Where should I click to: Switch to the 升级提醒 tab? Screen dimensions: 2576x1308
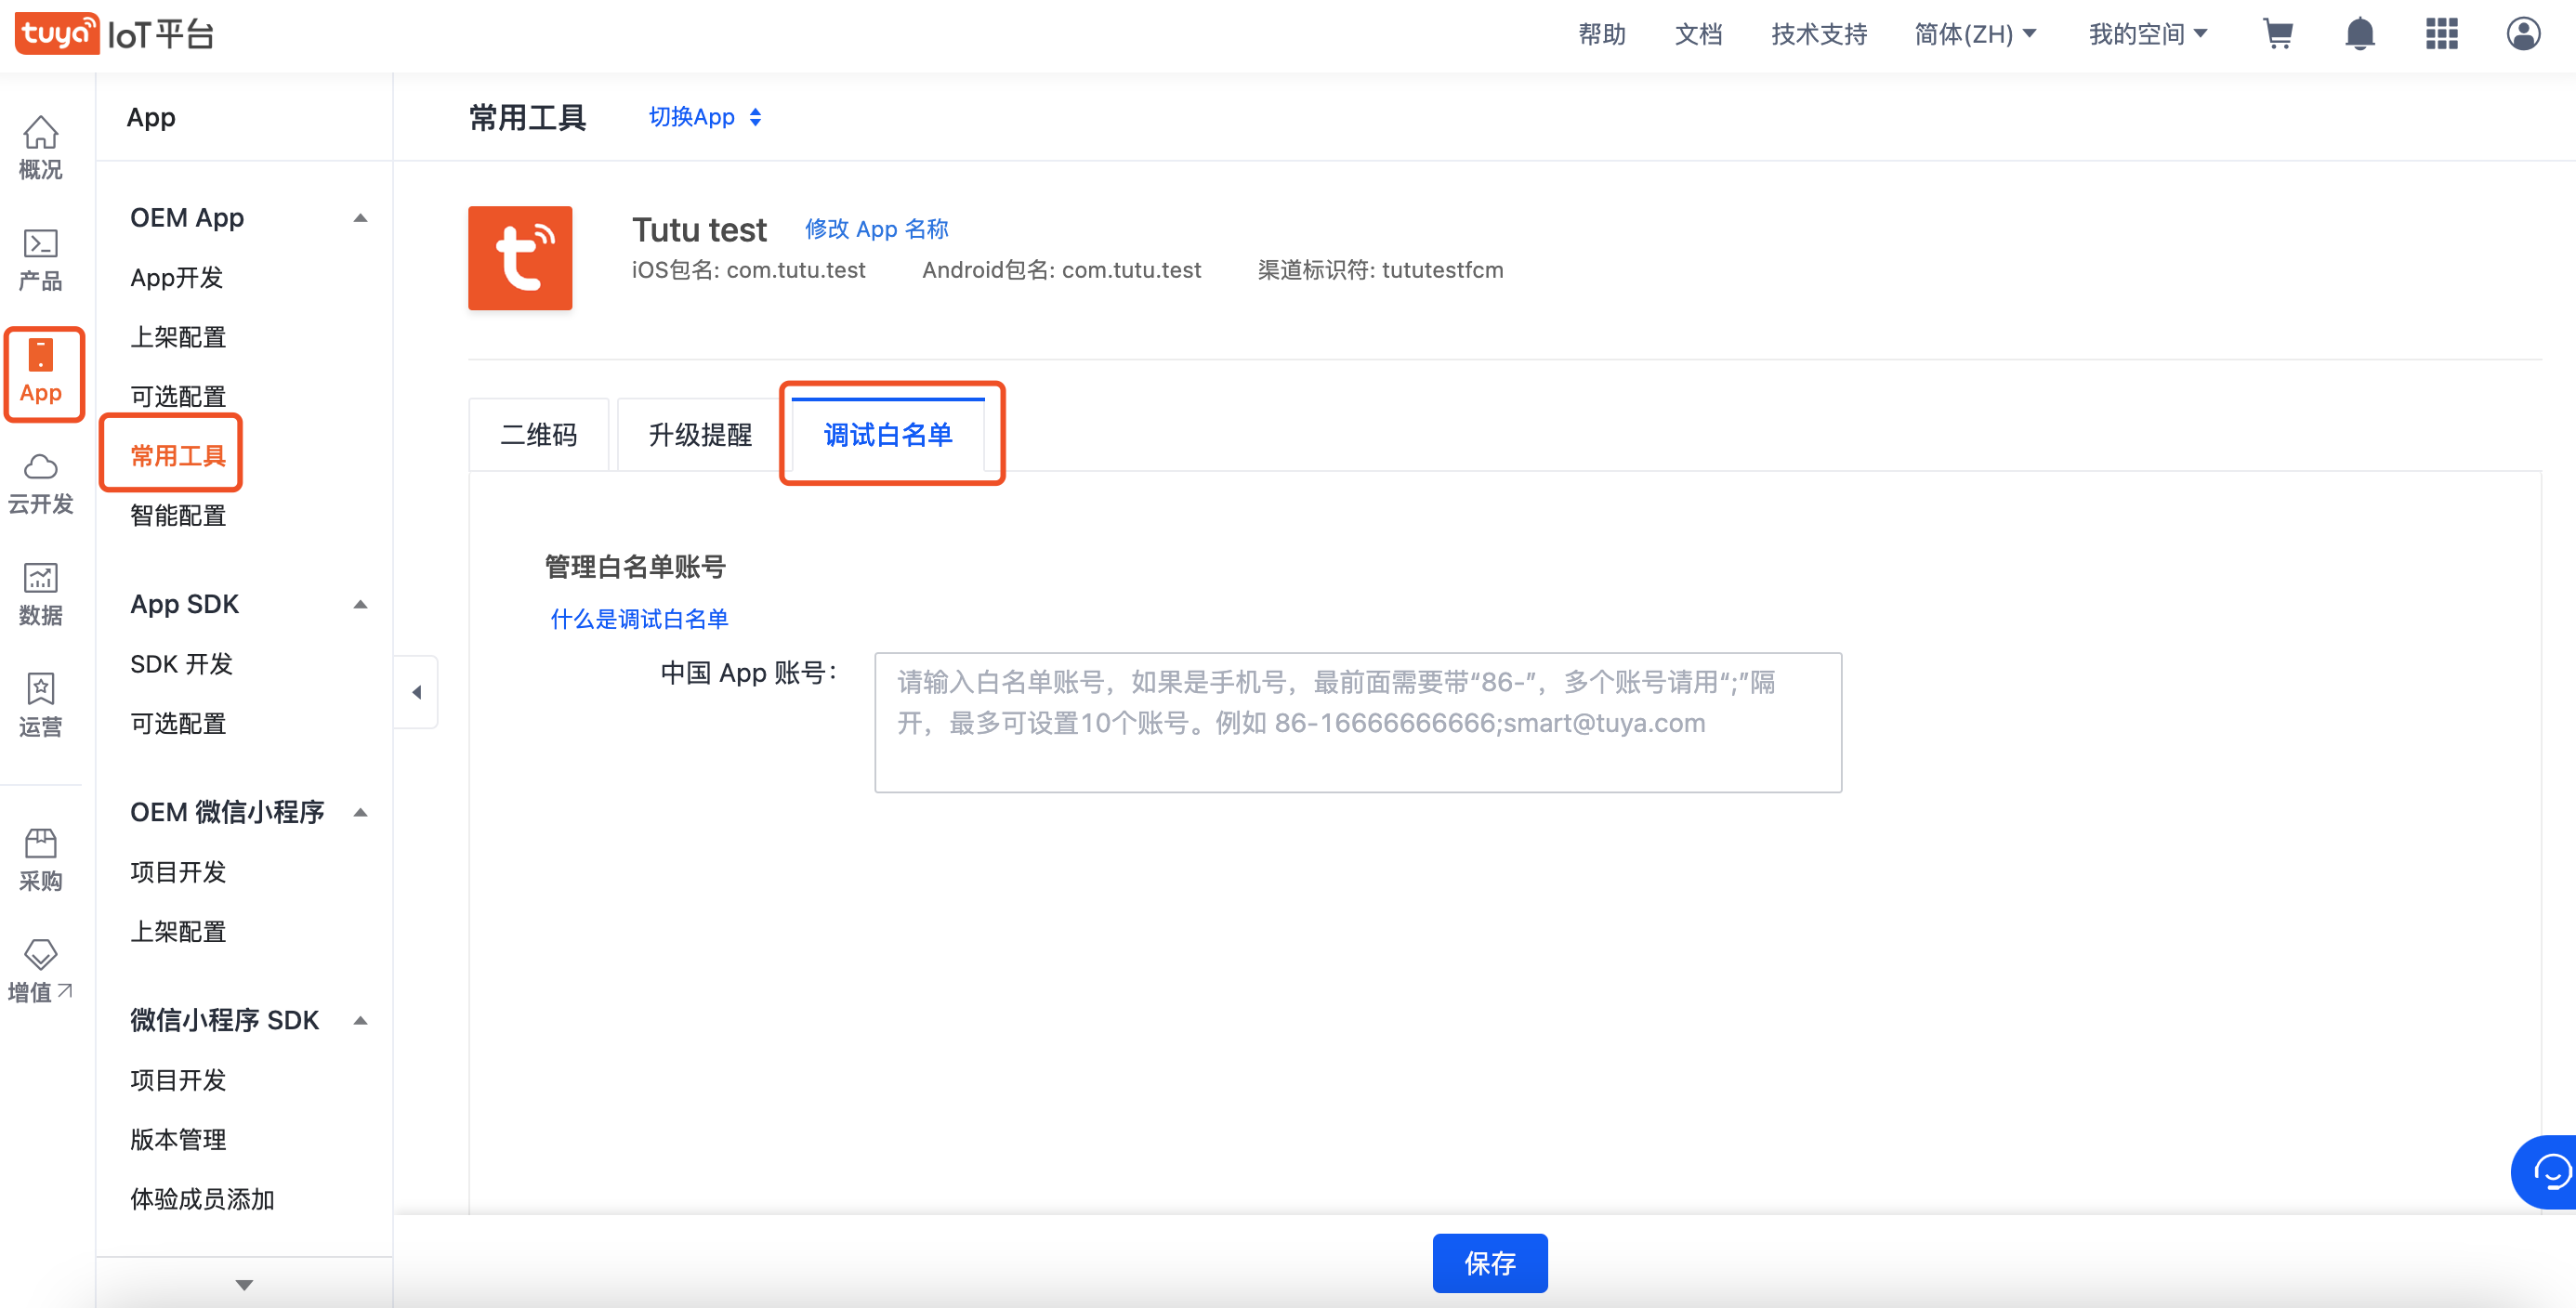(x=700, y=435)
